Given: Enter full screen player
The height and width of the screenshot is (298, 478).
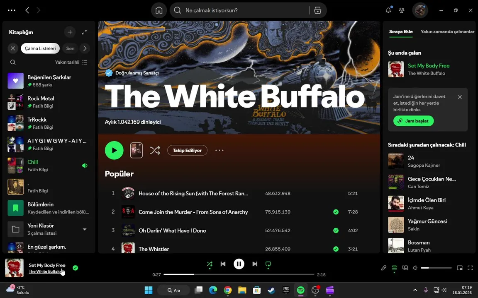Looking at the screenshot, I should 471,268.
